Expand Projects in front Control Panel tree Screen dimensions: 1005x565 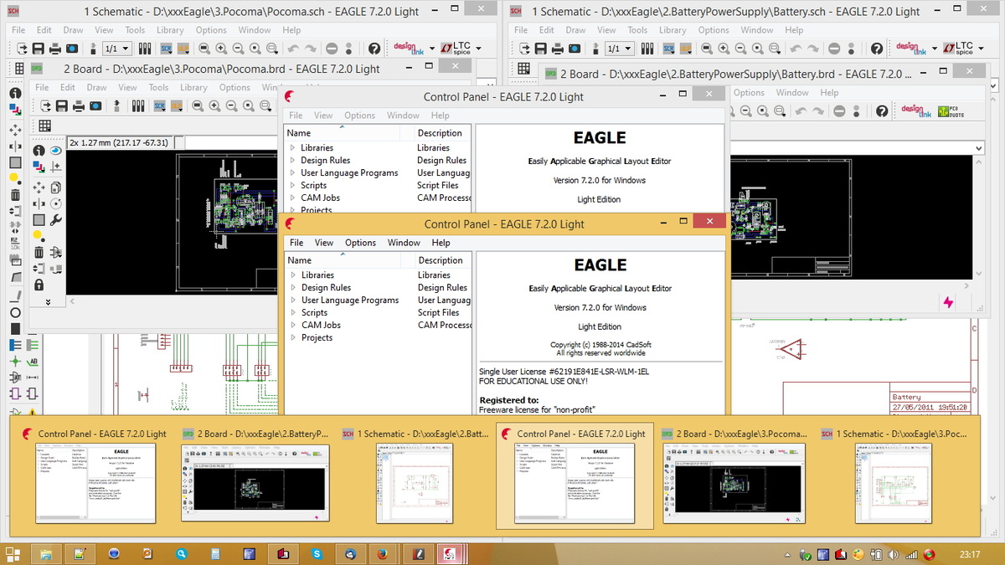(293, 337)
